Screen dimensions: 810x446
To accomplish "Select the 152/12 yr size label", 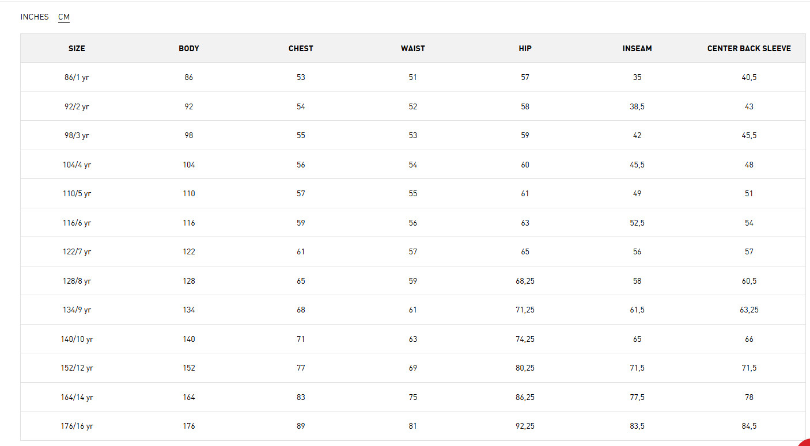I will 77,368.
